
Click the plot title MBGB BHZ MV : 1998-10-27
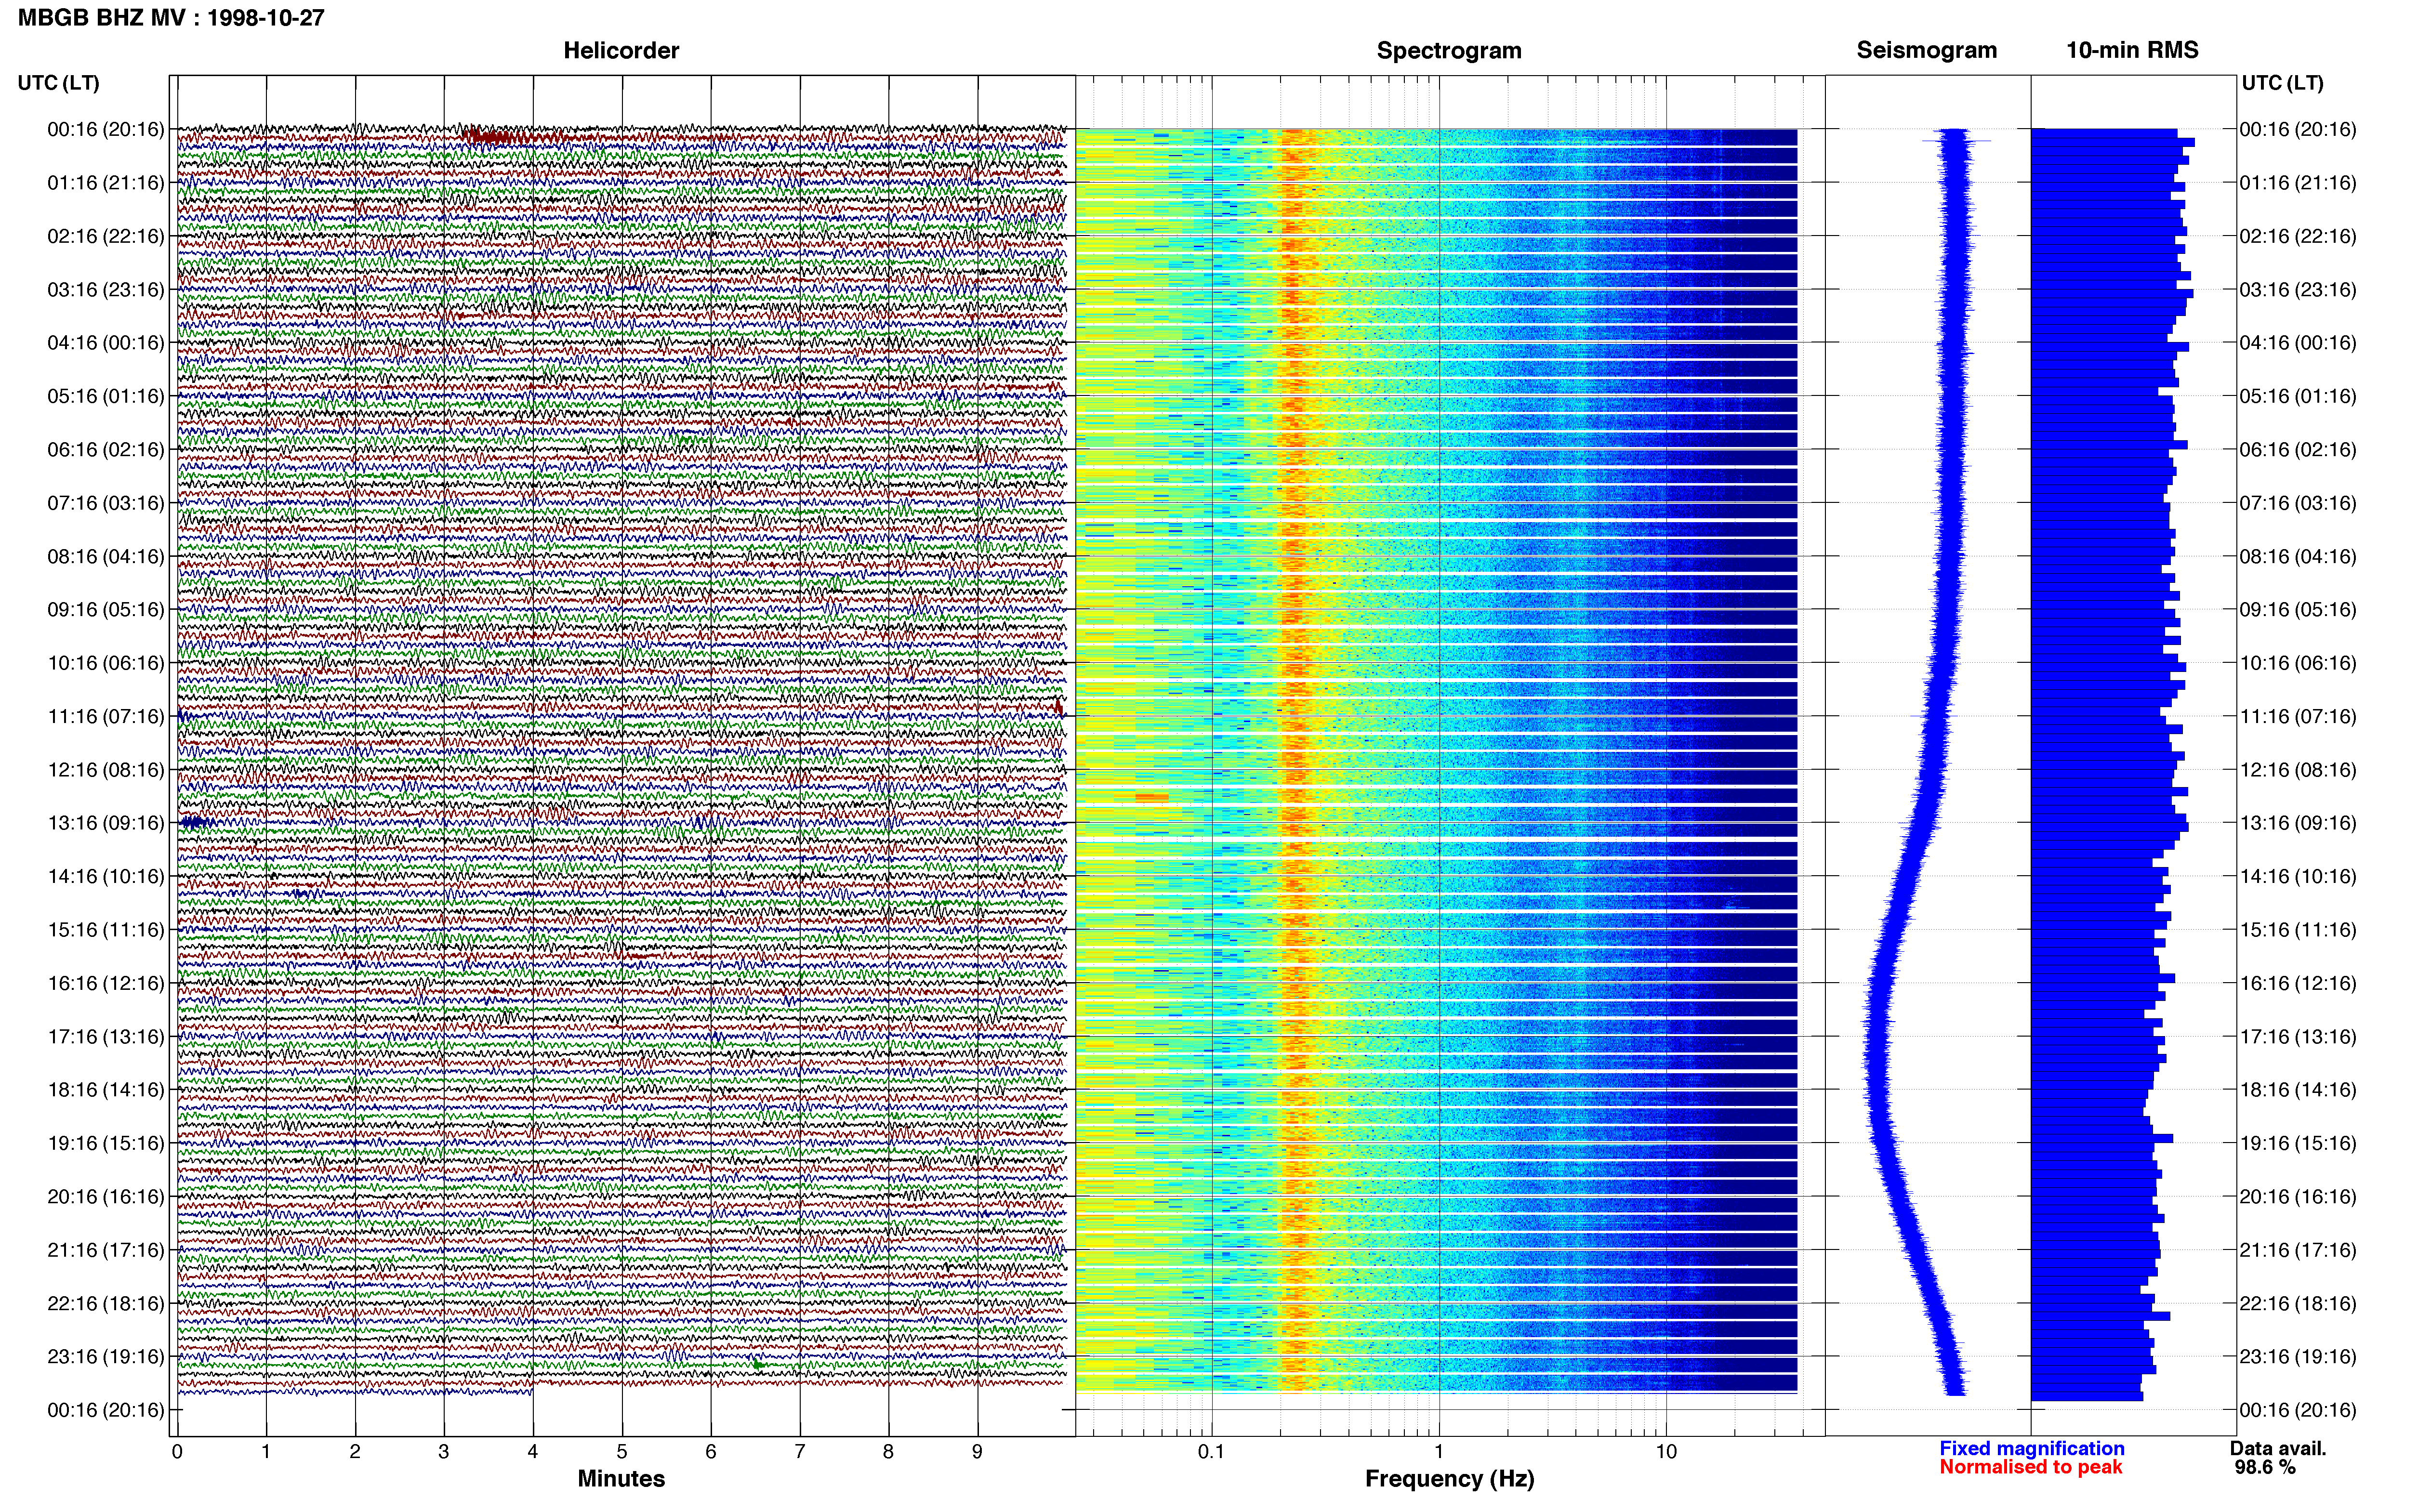pyautogui.click(x=171, y=18)
